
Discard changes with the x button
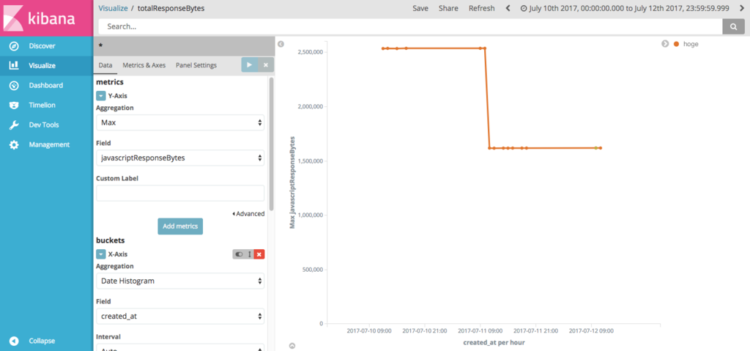click(266, 64)
